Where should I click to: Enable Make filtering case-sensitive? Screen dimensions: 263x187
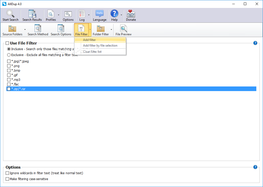pos(7,179)
